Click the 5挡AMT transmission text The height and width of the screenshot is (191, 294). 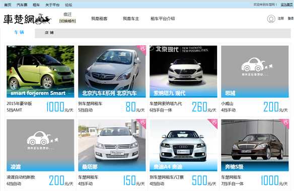click(x=15, y=110)
